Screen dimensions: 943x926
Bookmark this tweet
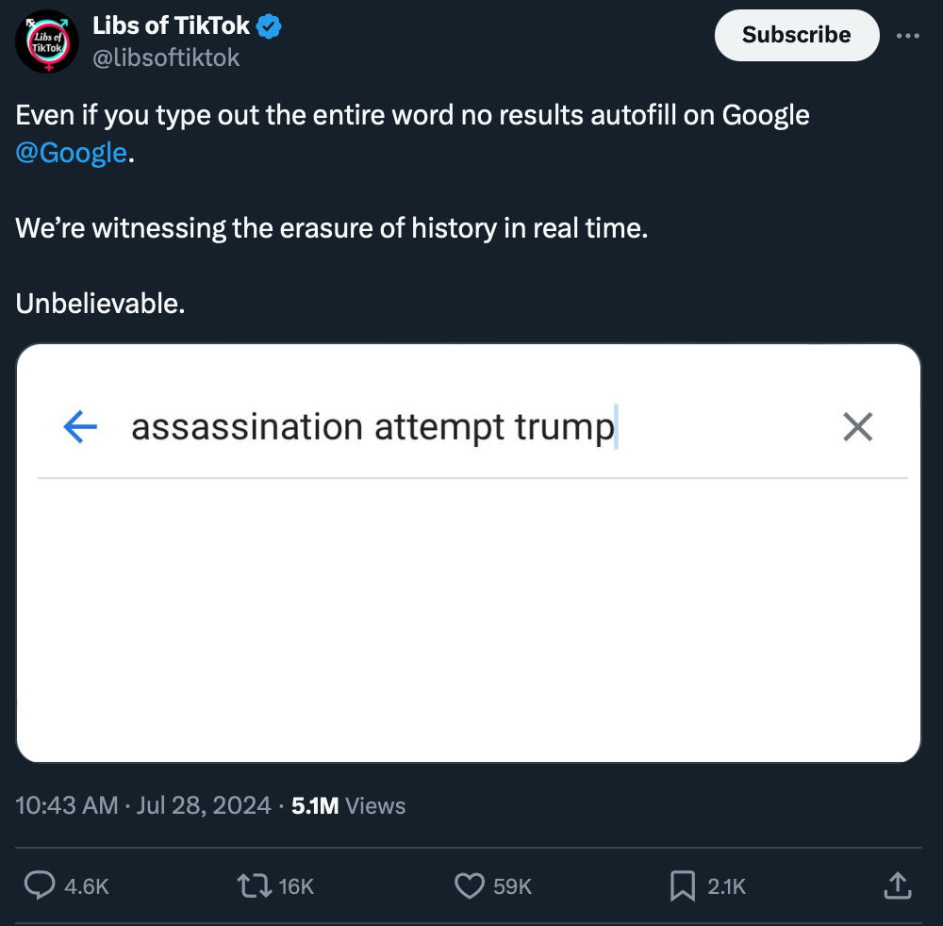click(x=682, y=885)
